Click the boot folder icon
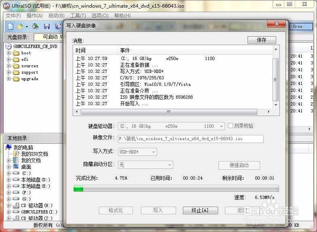This screenshot has width=317, height=232. click(16, 53)
